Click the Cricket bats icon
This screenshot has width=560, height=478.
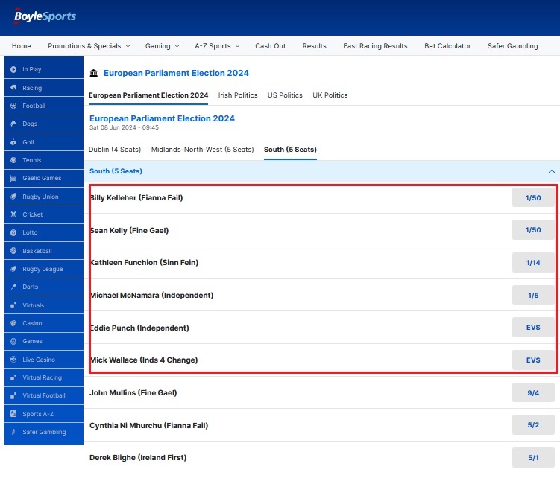[13, 214]
